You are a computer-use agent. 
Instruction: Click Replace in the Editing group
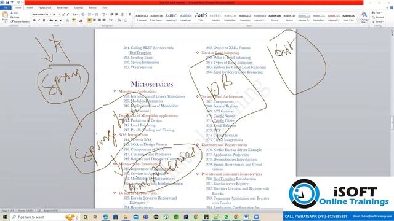tap(377, 17)
